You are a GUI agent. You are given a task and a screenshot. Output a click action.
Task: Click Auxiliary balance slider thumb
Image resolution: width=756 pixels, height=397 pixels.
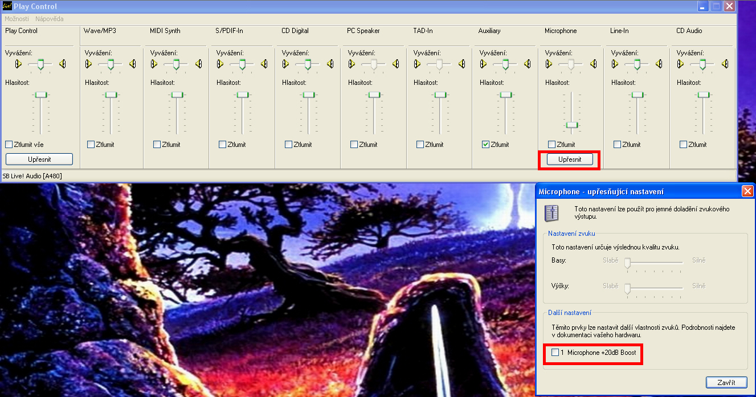coord(505,64)
